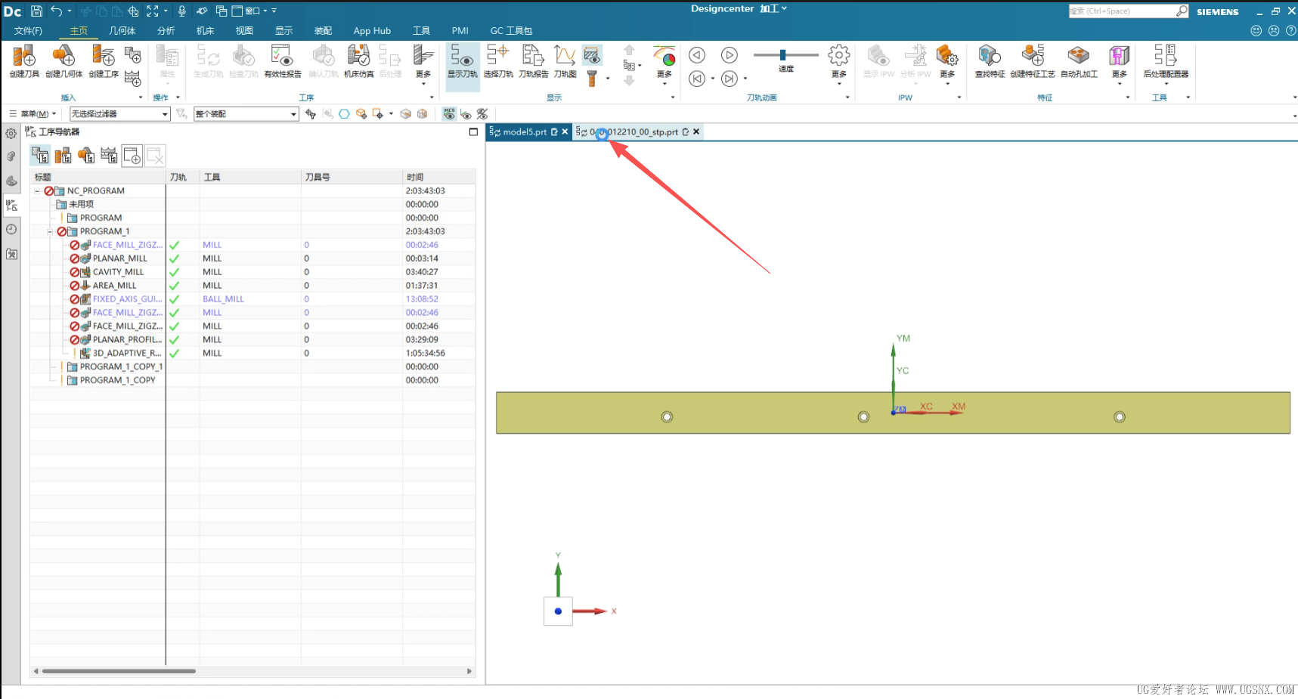Open the 无选择过滤器 (No Selection Filter) dropdown
Screen dimensions: 1298x699
click(x=119, y=114)
